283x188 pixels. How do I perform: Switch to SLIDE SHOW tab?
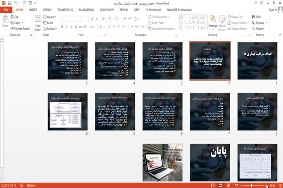(107, 10)
